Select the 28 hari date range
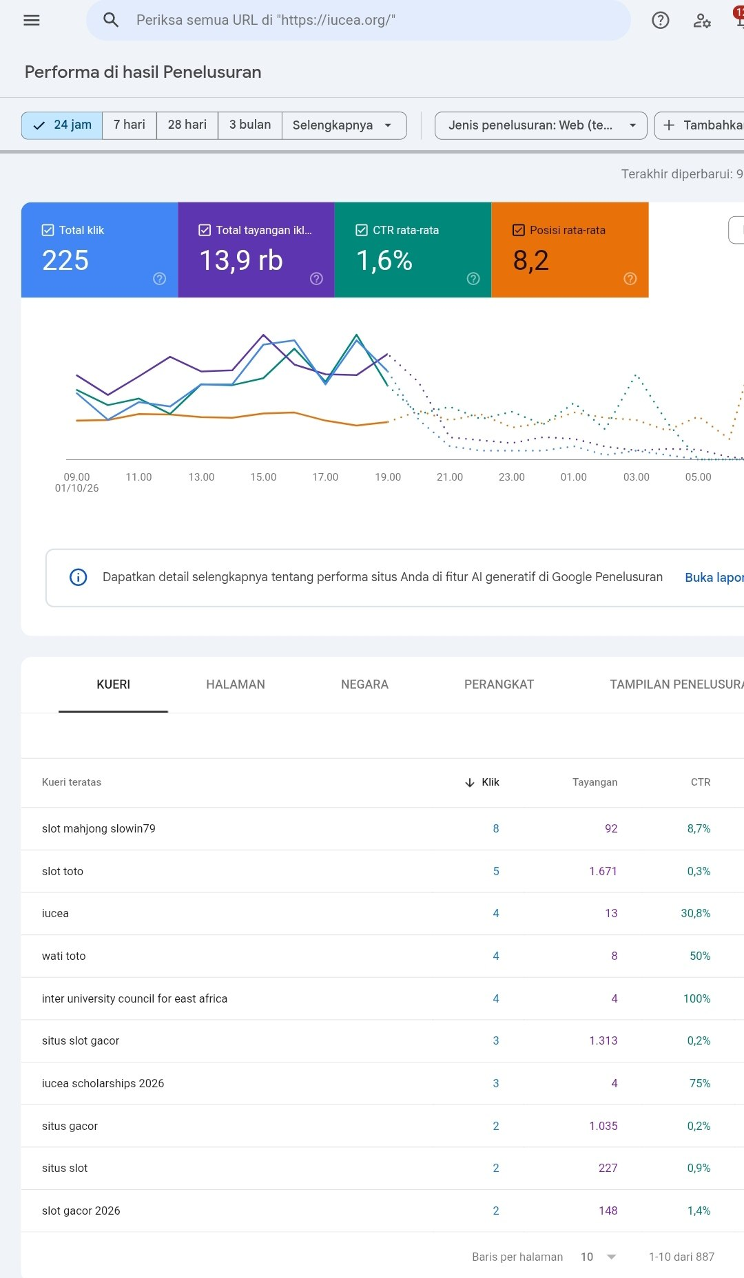Viewport: 744px width, 1278px height. pyautogui.click(x=187, y=125)
